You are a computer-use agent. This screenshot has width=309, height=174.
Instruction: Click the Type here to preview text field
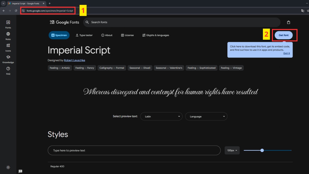[x=134, y=150]
